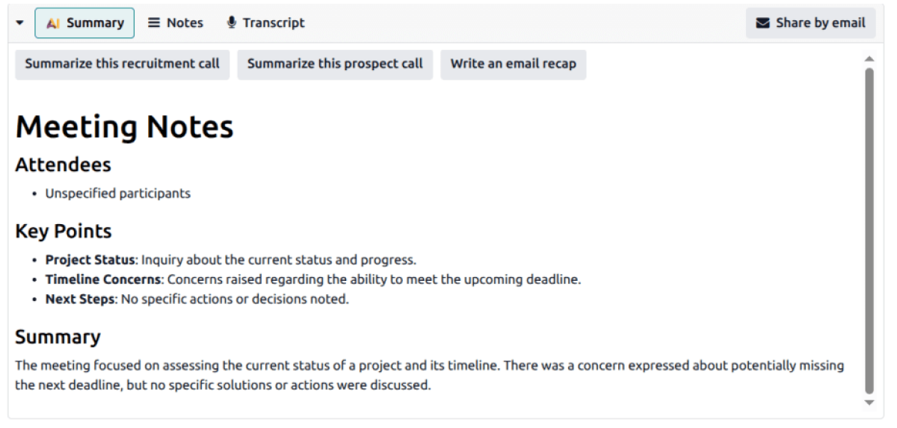This screenshot has width=897, height=428.
Task: Click the Key Points heading
Action: (x=64, y=232)
